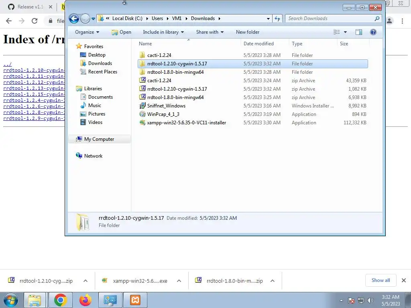The width and height of the screenshot is (411, 308).
Task: Select rrdtool-1.2.10-cygwin-1.5.17 zip archive icon
Action: coord(142,89)
